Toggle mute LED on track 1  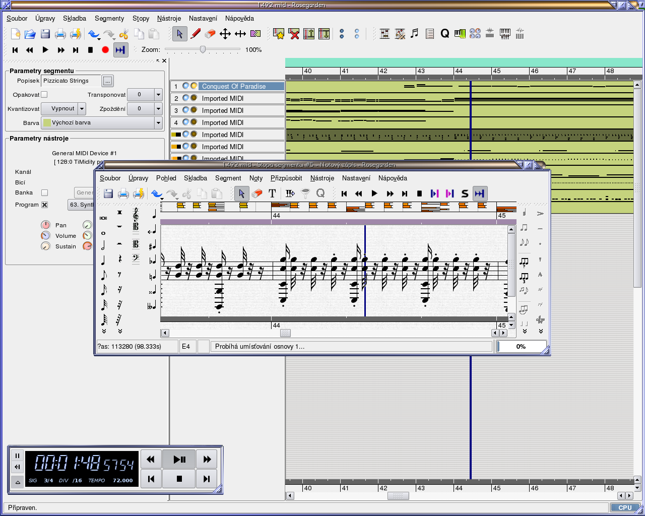click(186, 86)
